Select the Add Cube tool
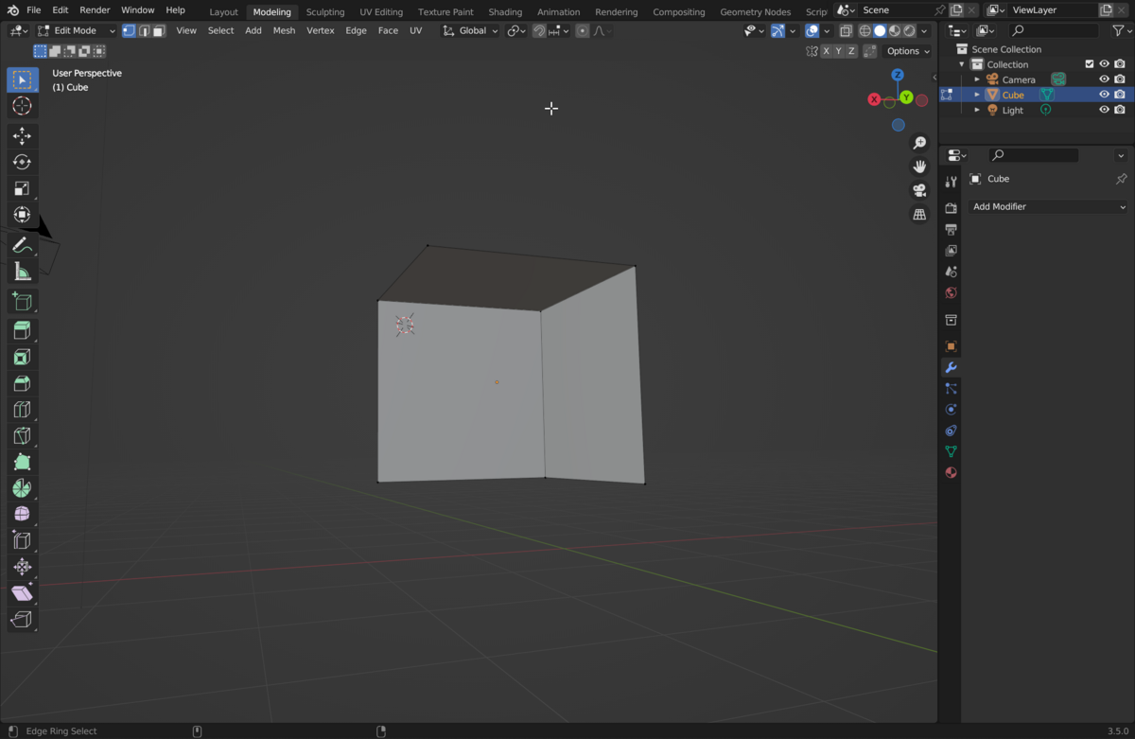The image size is (1135, 739). [22, 301]
